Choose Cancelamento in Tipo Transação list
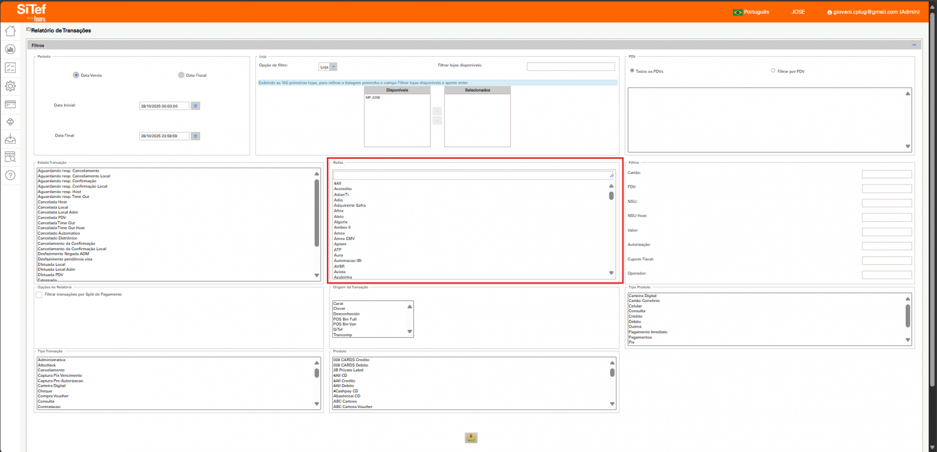The image size is (937, 452). pos(51,370)
